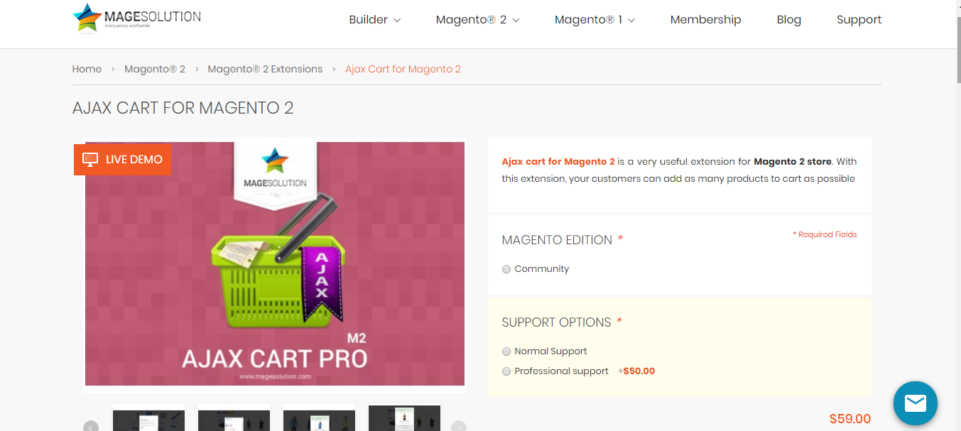
Task: Click the MageSolution star logo
Action: pyautogui.click(x=87, y=18)
